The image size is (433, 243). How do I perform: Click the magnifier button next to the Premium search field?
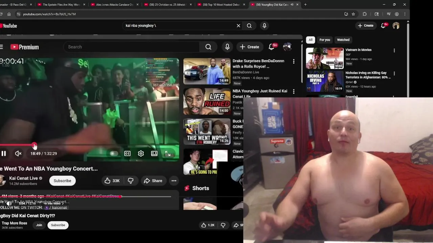[x=208, y=47]
